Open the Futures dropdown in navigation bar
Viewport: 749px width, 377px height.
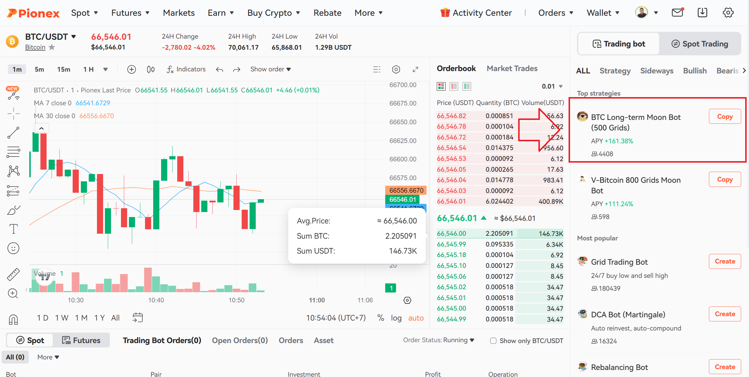[x=130, y=13]
